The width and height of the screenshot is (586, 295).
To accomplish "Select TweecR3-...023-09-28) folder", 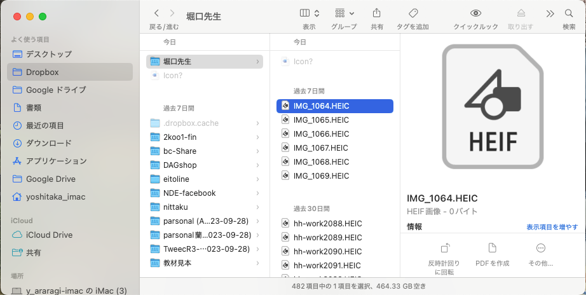I will [205, 249].
